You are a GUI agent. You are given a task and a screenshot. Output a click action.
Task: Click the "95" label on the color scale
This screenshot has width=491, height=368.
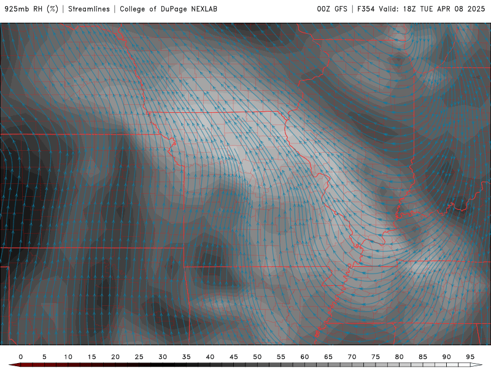pos(470,357)
